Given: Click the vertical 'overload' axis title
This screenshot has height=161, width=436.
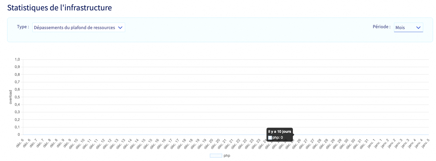Looking at the screenshot, I should click(11, 97).
